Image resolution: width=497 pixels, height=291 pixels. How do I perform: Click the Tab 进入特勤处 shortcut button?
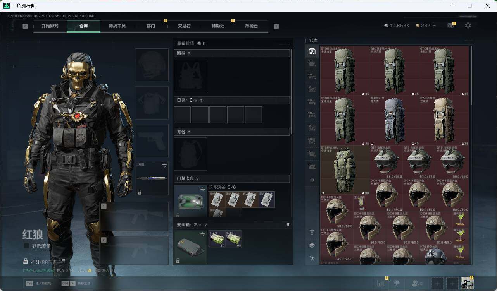click(38, 284)
